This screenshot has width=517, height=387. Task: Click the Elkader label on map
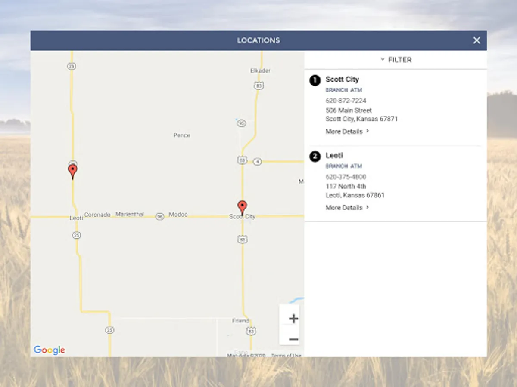click(260, 71)
